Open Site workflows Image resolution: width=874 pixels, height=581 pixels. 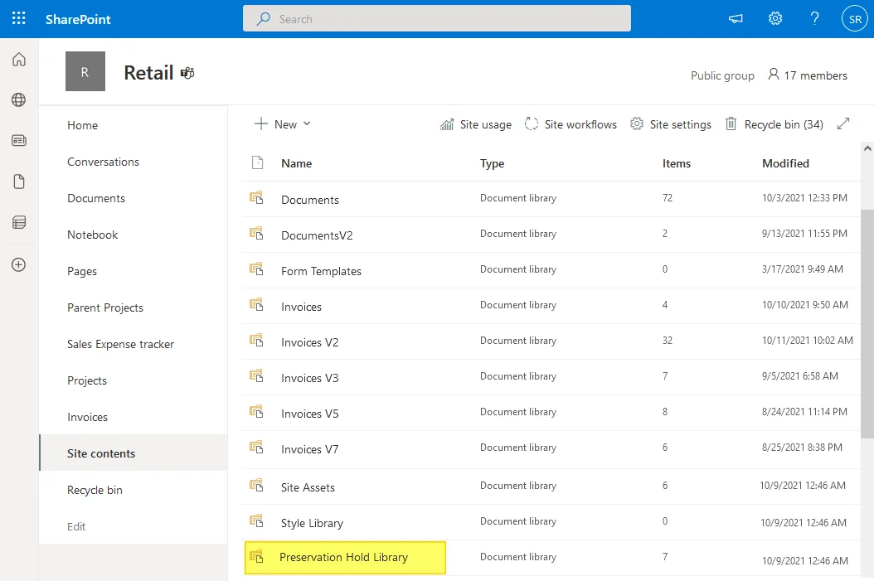(571, 124)
